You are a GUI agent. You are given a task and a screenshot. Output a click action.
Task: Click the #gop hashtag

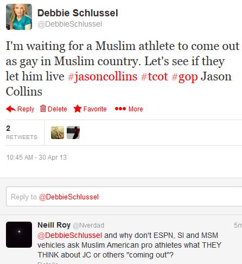pos(184,77)
